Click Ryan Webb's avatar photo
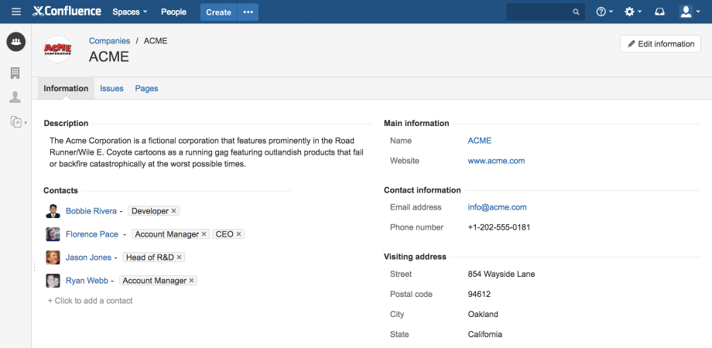The image size is (712, 348). coord(53,281)
